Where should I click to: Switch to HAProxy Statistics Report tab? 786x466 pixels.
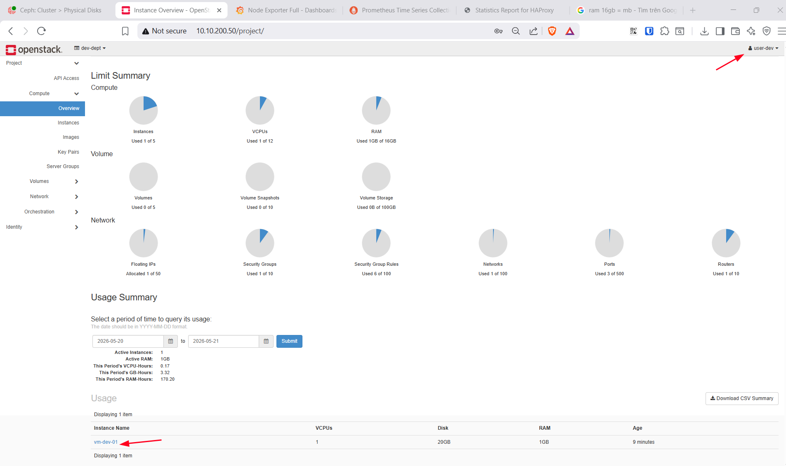[512, 10]
